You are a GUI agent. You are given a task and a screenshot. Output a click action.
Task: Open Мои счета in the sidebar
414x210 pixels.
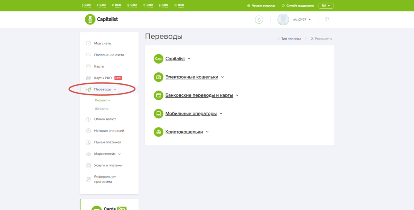(102, 43)
